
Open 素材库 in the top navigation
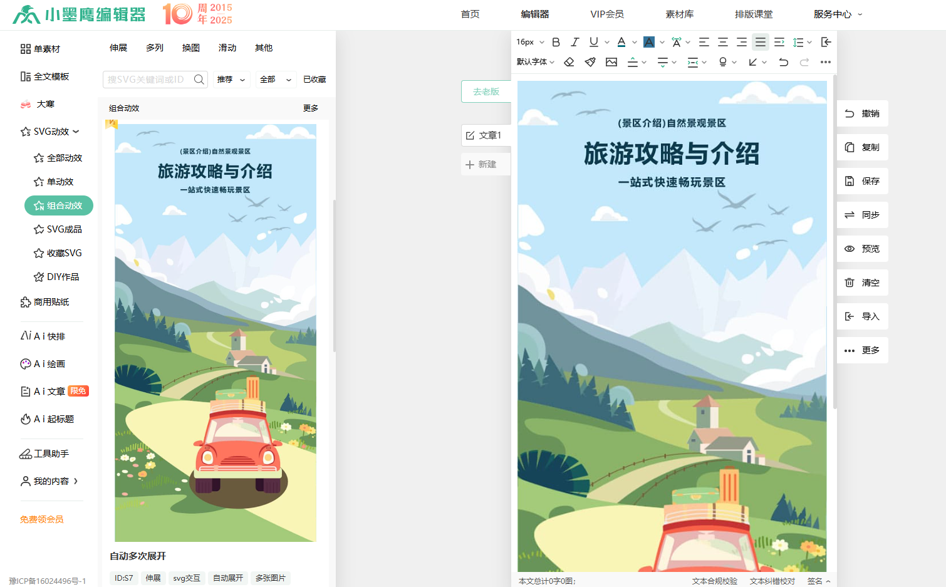(x=679, y=14)
